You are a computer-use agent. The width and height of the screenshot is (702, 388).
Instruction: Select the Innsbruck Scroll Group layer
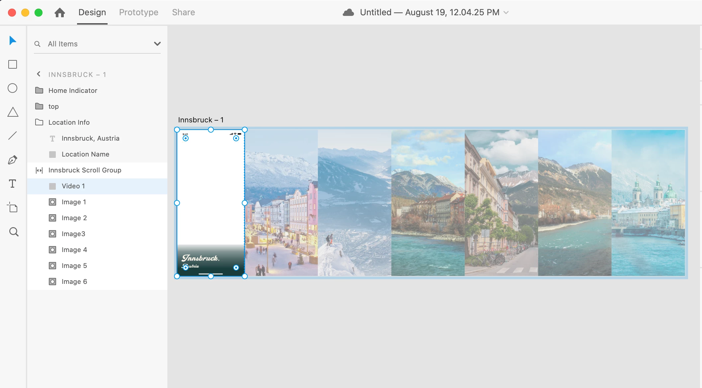[85, 170]
